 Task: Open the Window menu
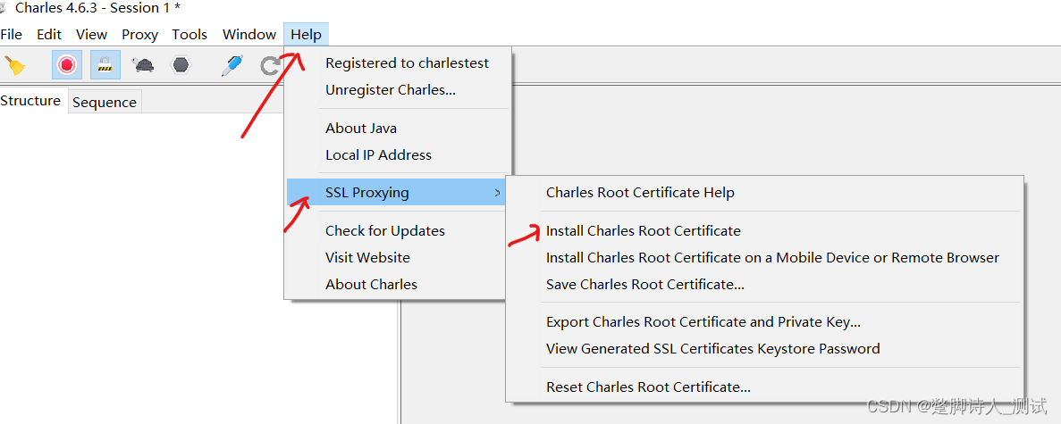[x=249, y=35]
